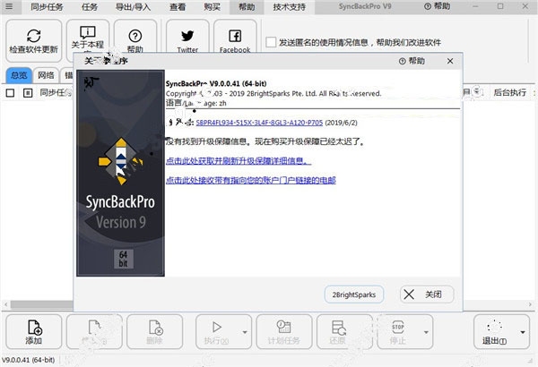The height and width of the screenshot is (367, 538).
Task: Open the 同步任务 menu
Action: [47, 7]
